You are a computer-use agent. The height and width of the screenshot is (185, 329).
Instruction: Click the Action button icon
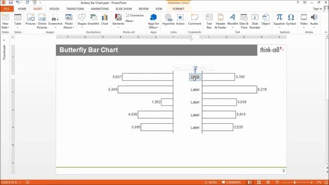tap(180, 17)
